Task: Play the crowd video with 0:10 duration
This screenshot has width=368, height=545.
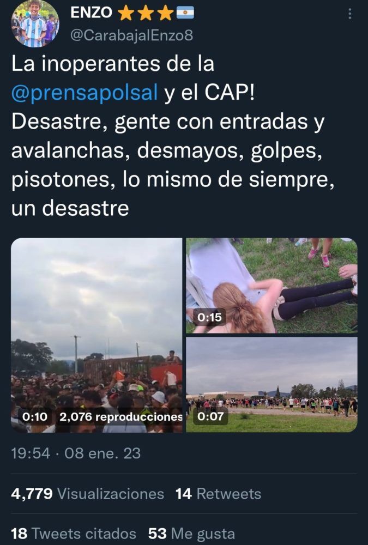Action: click(96, 335)
